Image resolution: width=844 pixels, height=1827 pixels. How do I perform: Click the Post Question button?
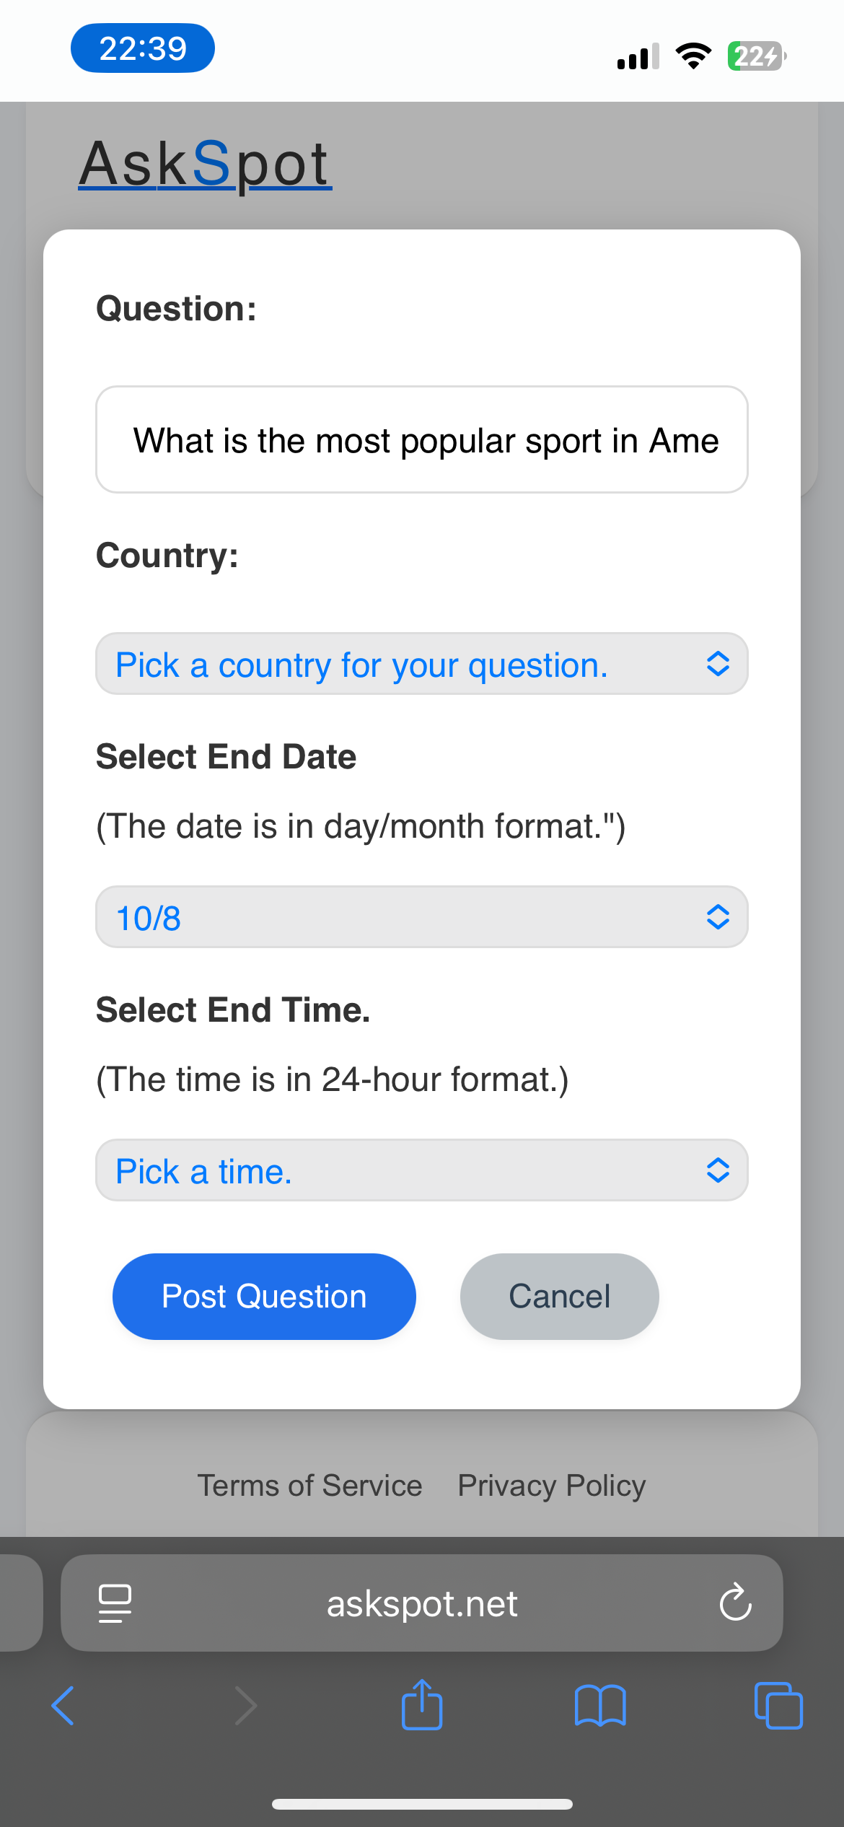264,1297
